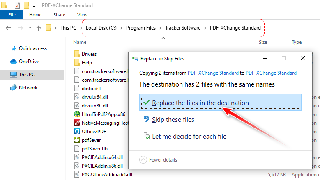Click the folder icon in address bar
This screenshot has height=180, width=320.
48,28
